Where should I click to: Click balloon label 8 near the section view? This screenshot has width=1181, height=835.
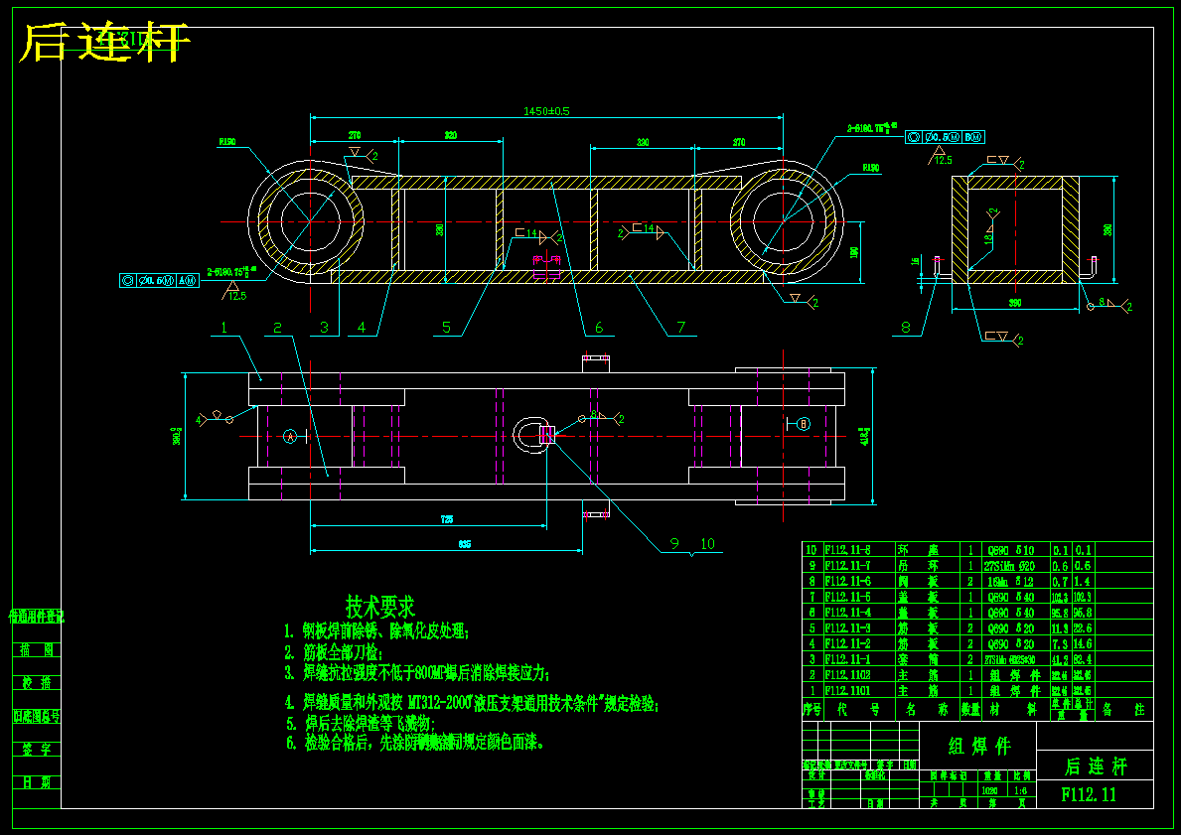906,327
